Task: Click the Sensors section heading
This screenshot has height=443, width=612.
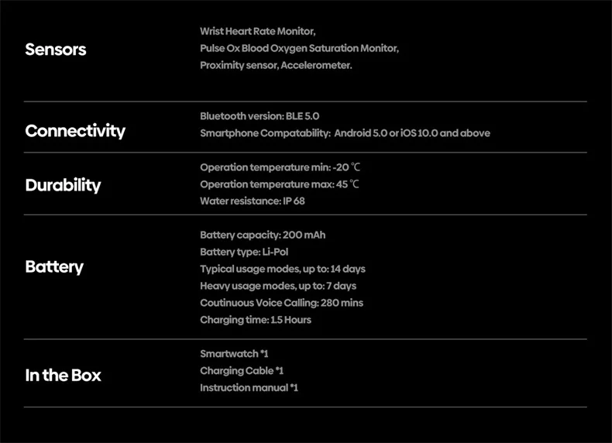Action: click(56, 50)
